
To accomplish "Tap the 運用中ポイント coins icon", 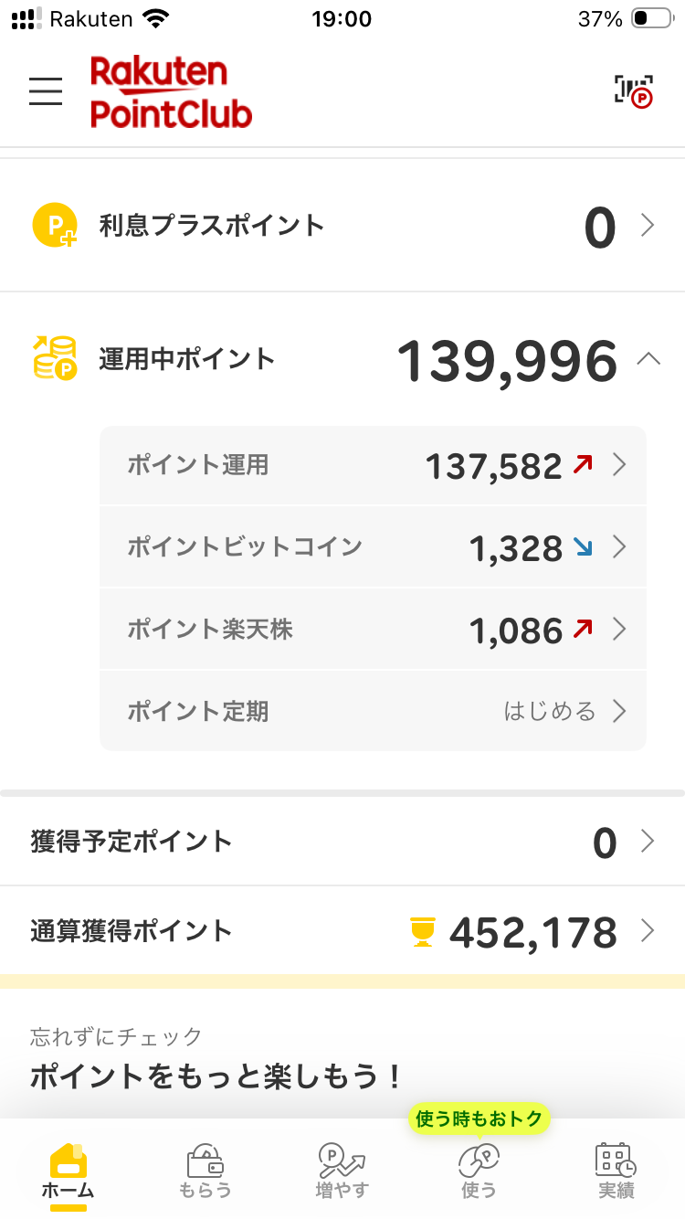I will 55,358.
